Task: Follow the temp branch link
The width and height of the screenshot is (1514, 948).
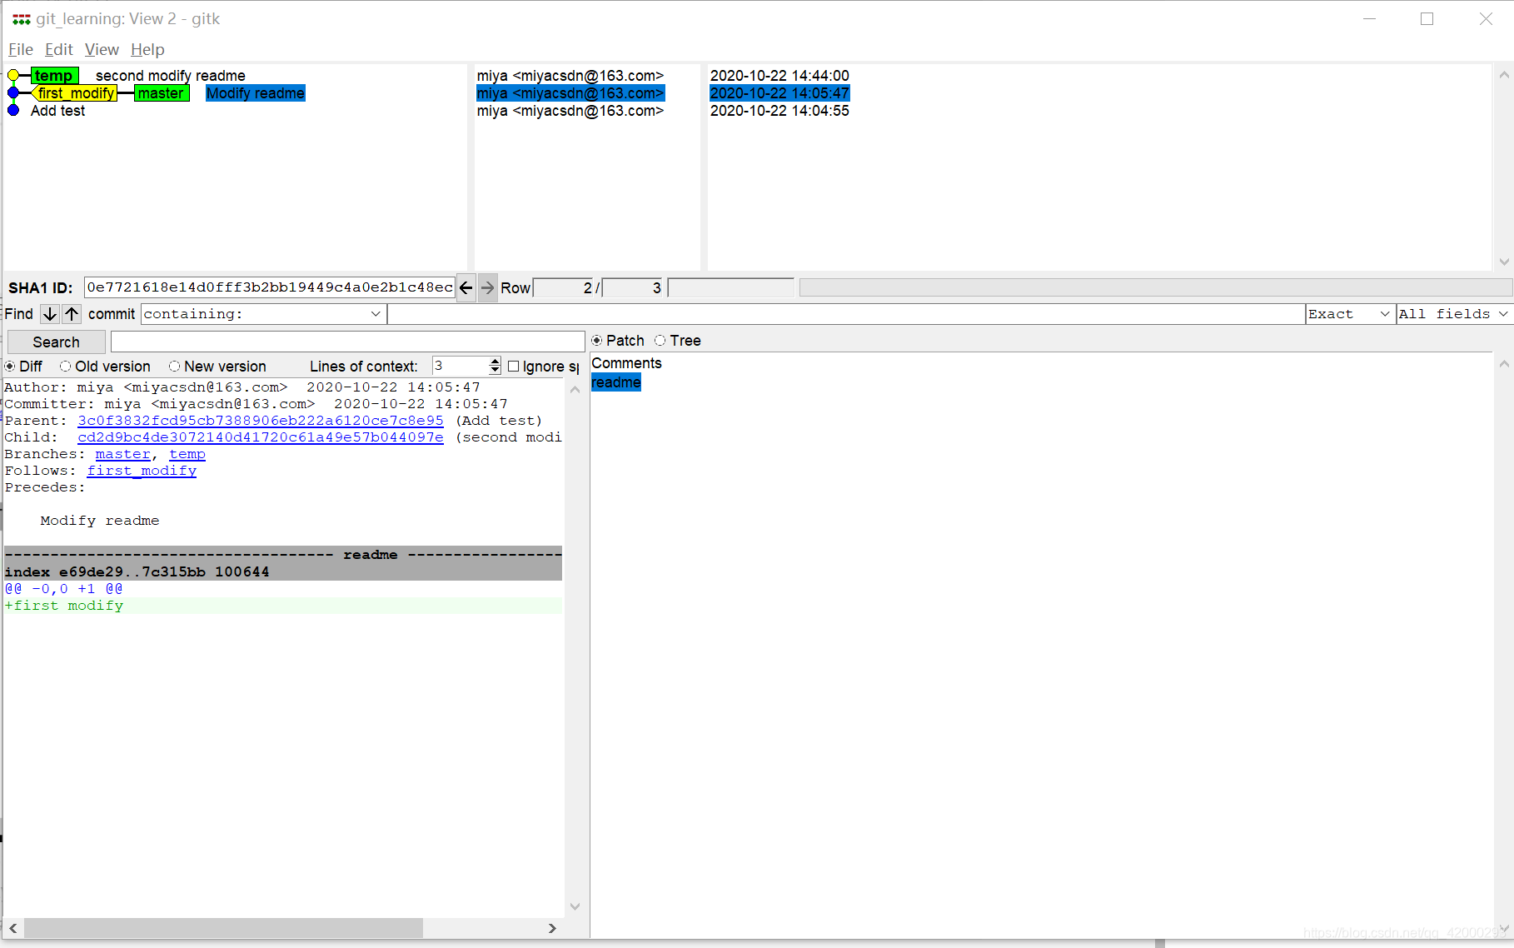Action: [x=187, y=454]
